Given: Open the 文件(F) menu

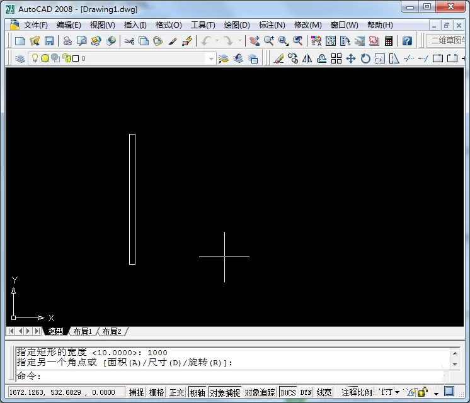Looking at the screenshot, I should pos(35,25).
